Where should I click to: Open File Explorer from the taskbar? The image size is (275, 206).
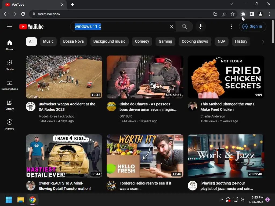pyautogui.click(x=20, y=200)
